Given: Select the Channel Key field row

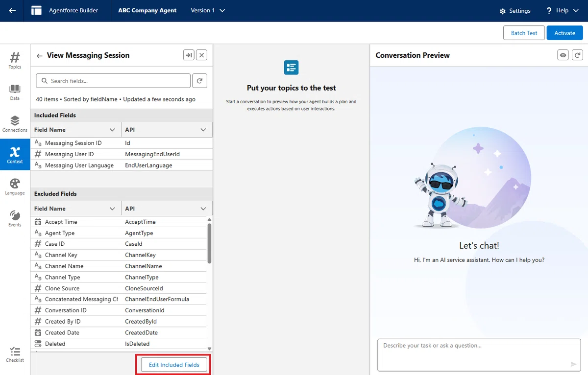Looking at the screenshot, I should [119, 255].
